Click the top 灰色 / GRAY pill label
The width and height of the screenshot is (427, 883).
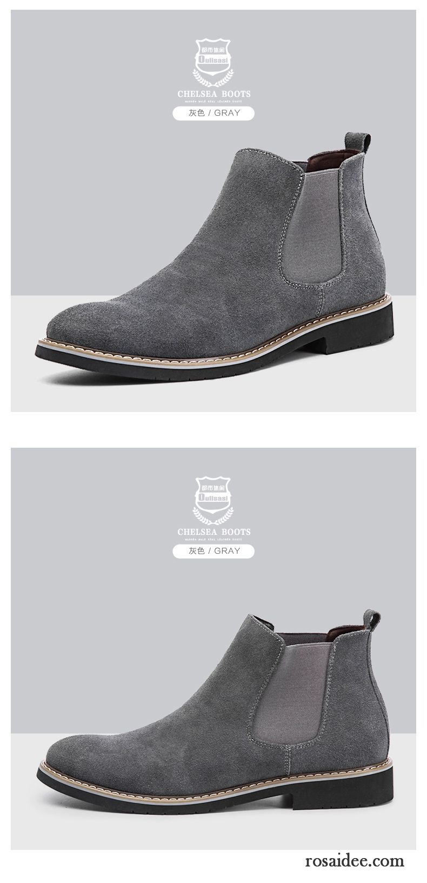214,113
